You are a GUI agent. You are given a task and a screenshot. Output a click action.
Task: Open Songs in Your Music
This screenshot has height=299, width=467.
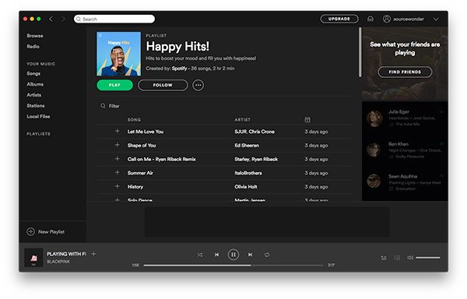(x=33, y=73)
